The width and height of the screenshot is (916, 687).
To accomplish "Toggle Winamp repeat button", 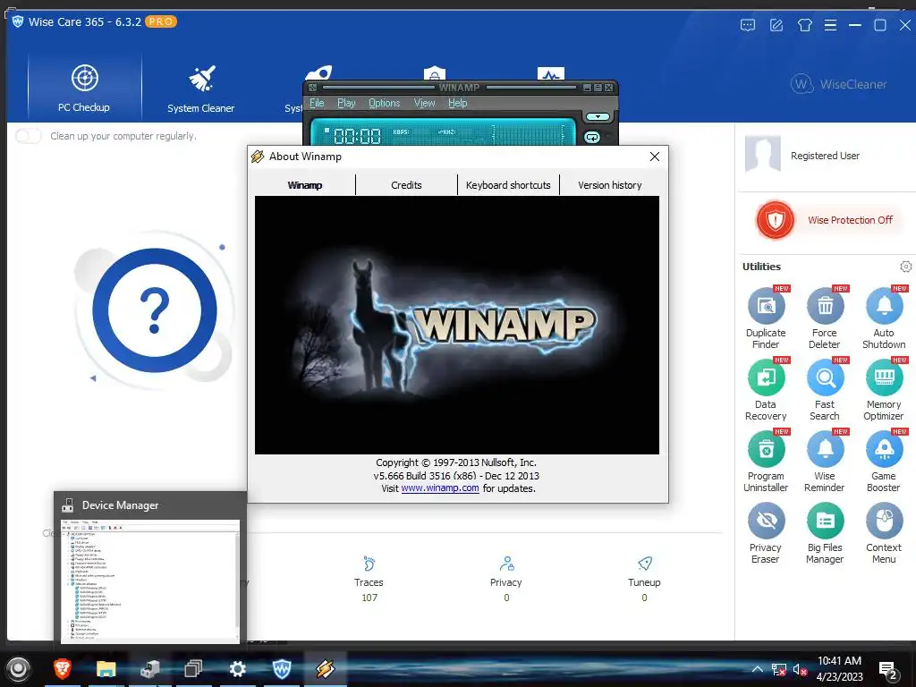I will tap(592, 137).
